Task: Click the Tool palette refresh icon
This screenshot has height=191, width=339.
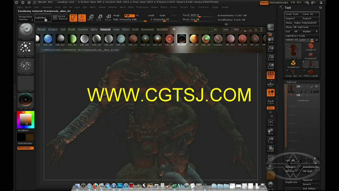Action: coord(320,8)
